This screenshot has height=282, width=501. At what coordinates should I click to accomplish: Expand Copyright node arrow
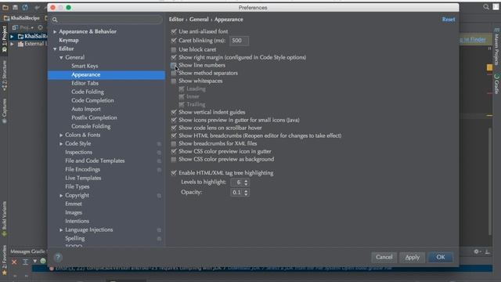(61, 196)
